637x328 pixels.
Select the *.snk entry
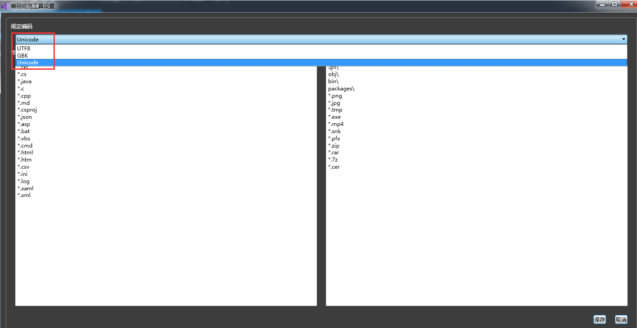pos(334,131)
